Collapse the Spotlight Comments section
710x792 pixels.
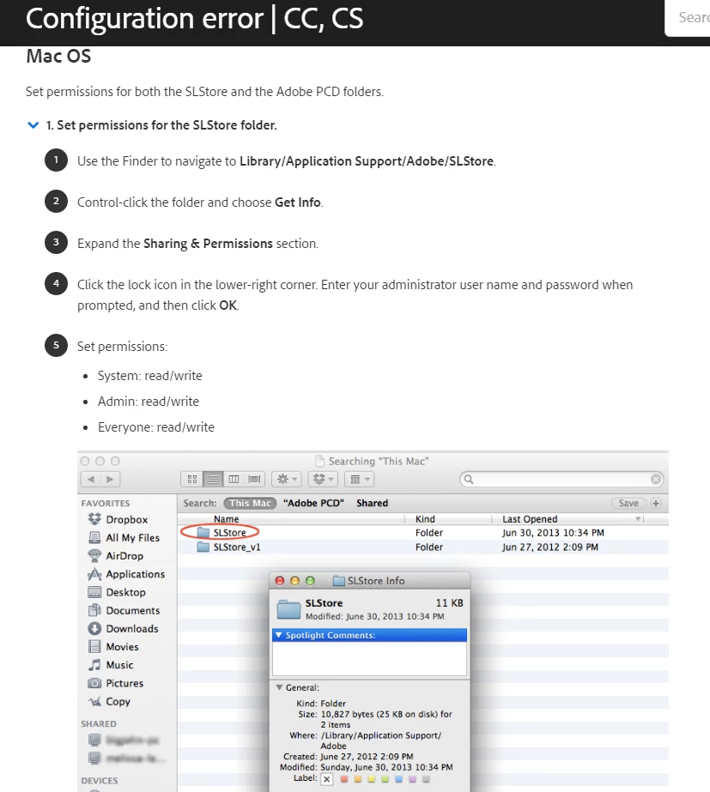tap(278, 636)
